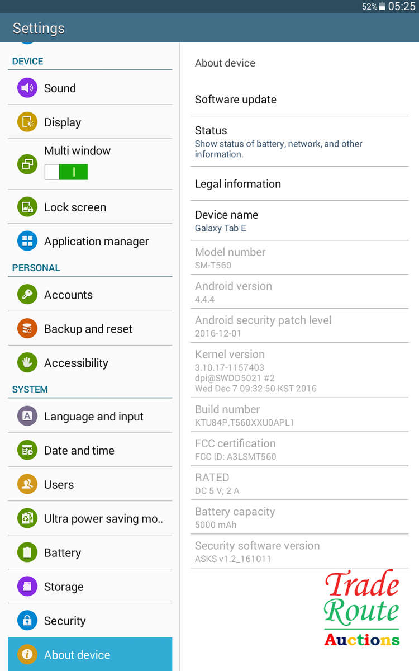The height and width of the screenshot is (671, 419).
Task: Select the Display settings icon
Action: pyautogui.click(x=27, y=121)
